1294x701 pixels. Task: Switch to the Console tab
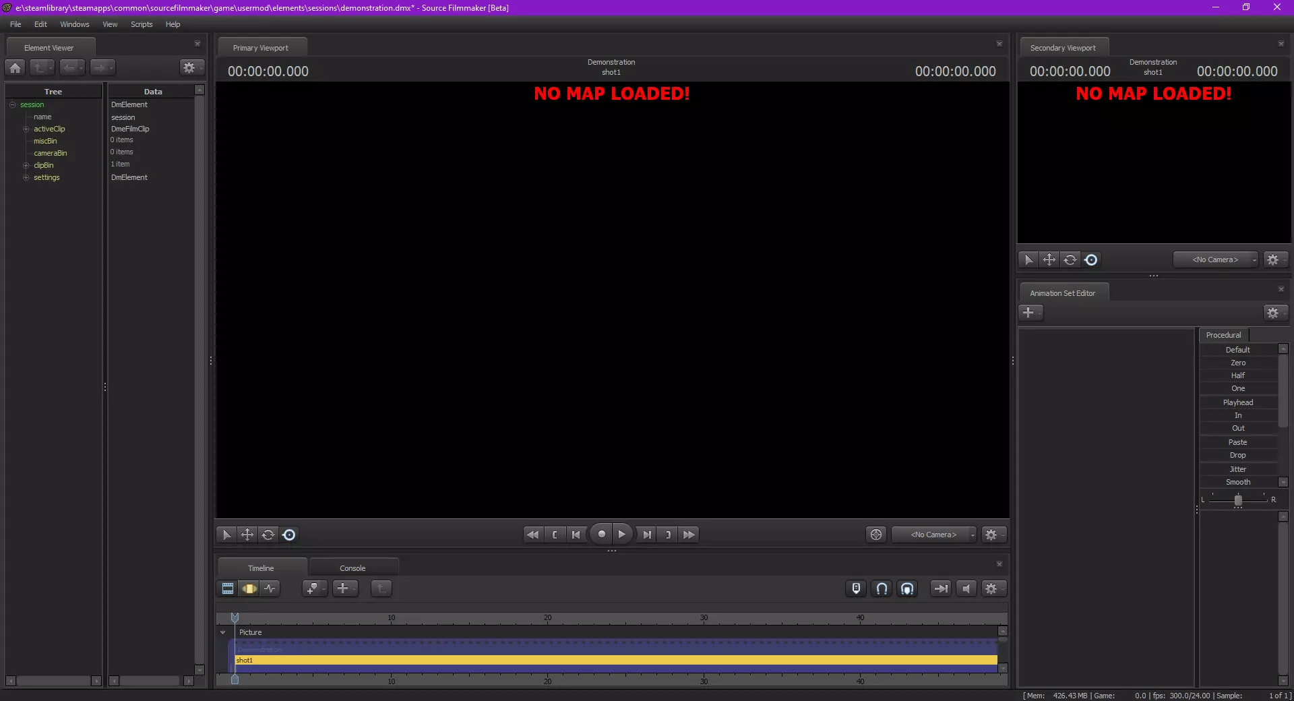point(352,568)
